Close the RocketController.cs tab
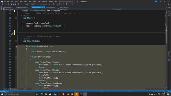Viewport: 171px width, 96px height. point(44,7)
